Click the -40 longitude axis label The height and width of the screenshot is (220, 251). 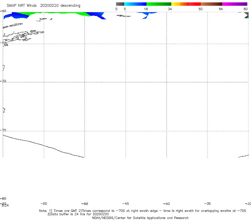pos(166,203)
